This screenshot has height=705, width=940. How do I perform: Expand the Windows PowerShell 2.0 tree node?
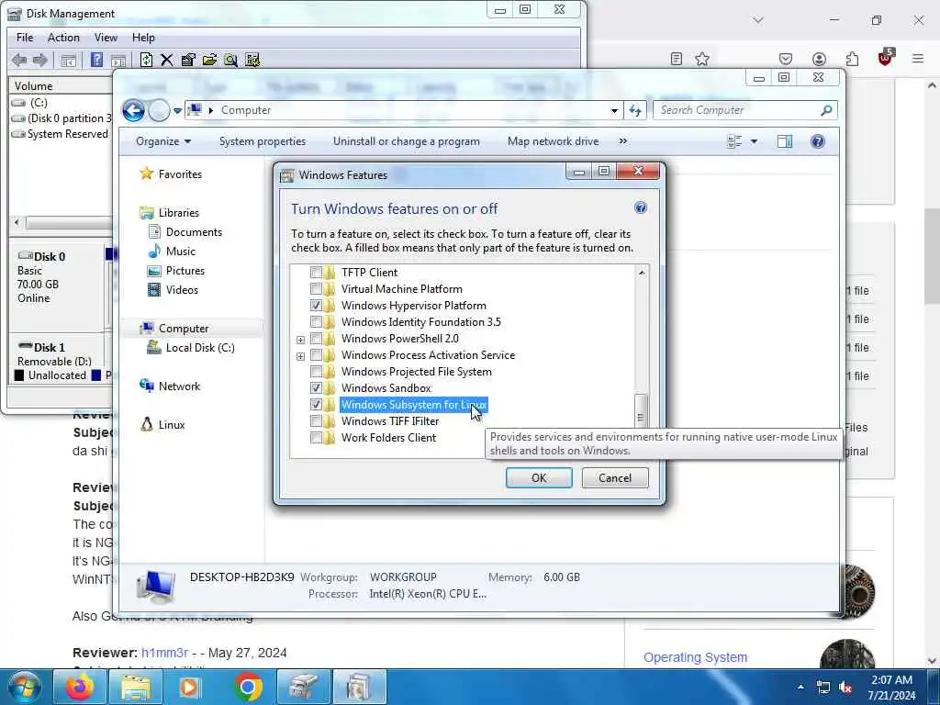300,340
